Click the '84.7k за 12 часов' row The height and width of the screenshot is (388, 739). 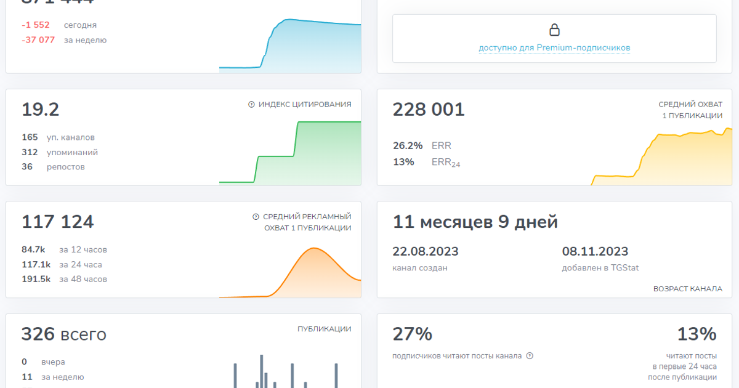[65, 249]
